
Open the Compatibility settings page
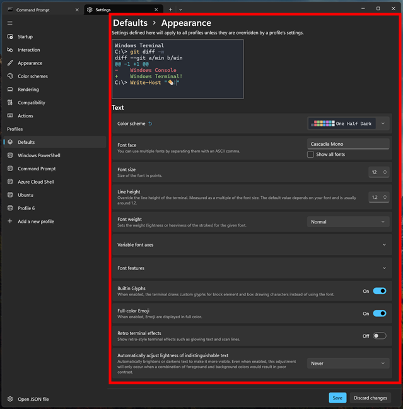tap(55, 102)
